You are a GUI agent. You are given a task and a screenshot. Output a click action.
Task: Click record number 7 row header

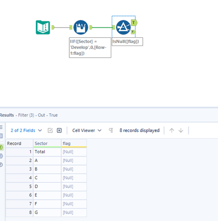(x=19, y=204)
